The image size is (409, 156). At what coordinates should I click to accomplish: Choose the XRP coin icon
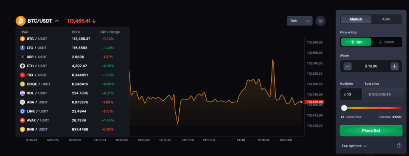pyautogui.click(x=22, y=57)
